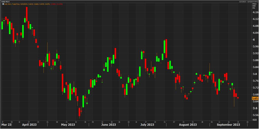Click the tall green candle at end of July
This screenshot has height=129, width=259.
[x=164, y=47]
